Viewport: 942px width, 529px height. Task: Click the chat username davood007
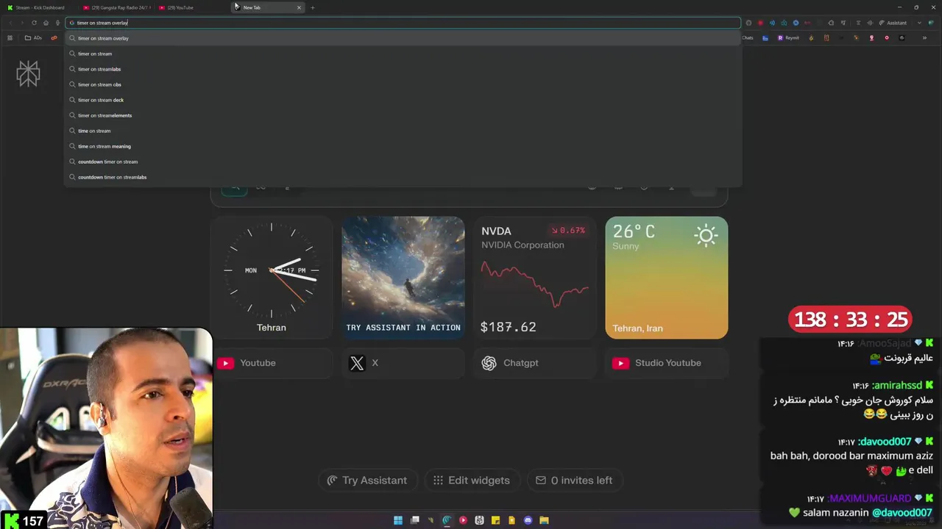click(x=885, y=442)
